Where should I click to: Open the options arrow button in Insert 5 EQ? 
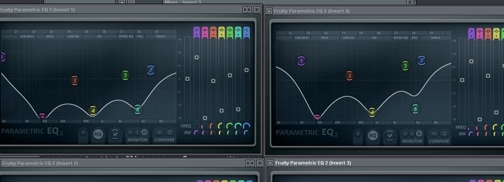pyautogui.click(x=357, y=134)
